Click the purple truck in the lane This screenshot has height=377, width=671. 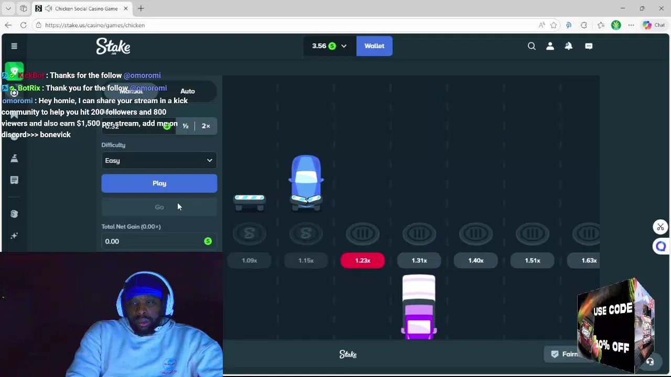(x=419, y=306)
